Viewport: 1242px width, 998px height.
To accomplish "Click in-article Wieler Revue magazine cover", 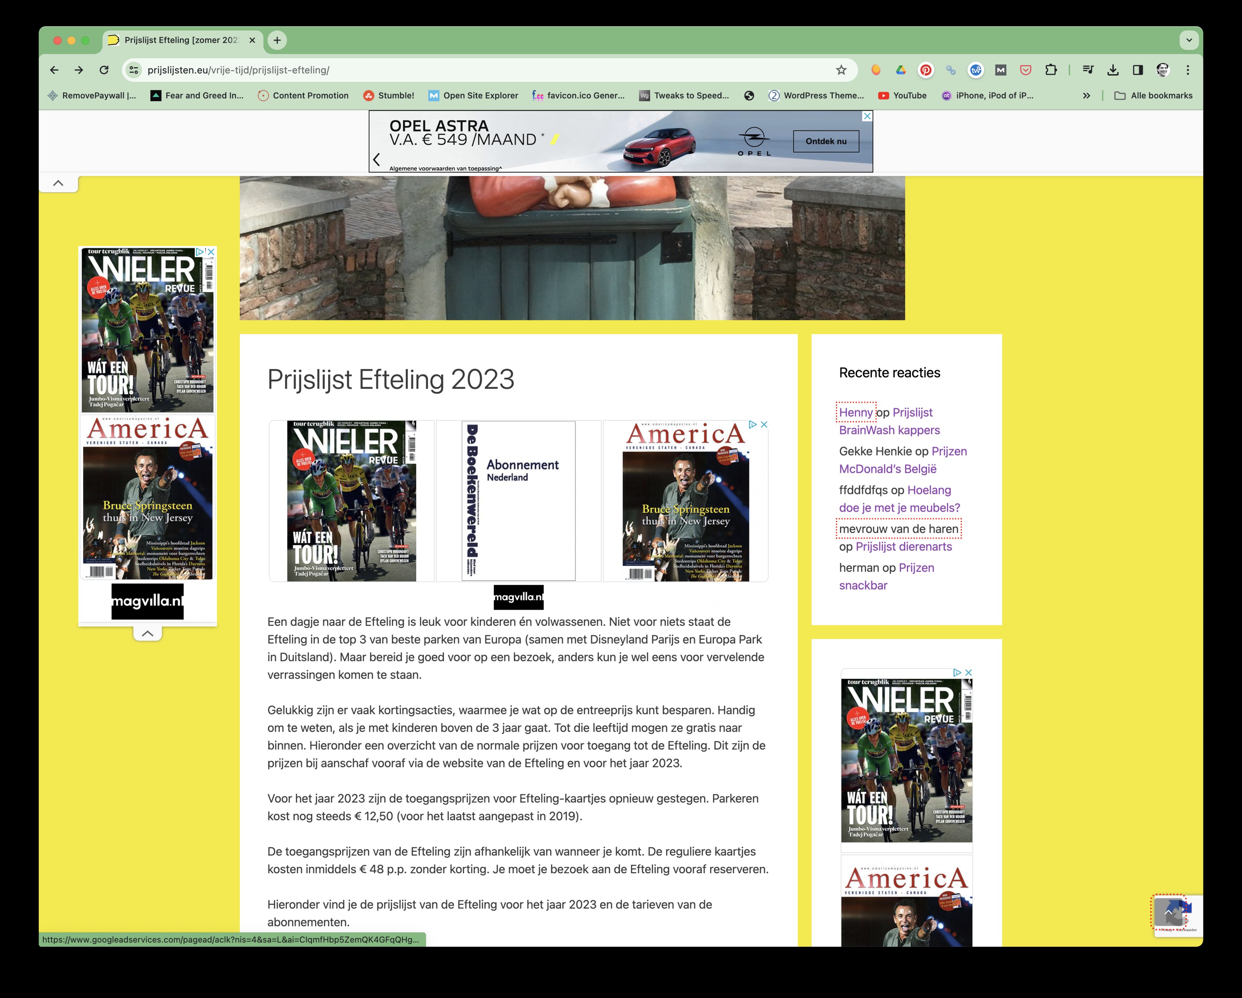I will point(351,501).
